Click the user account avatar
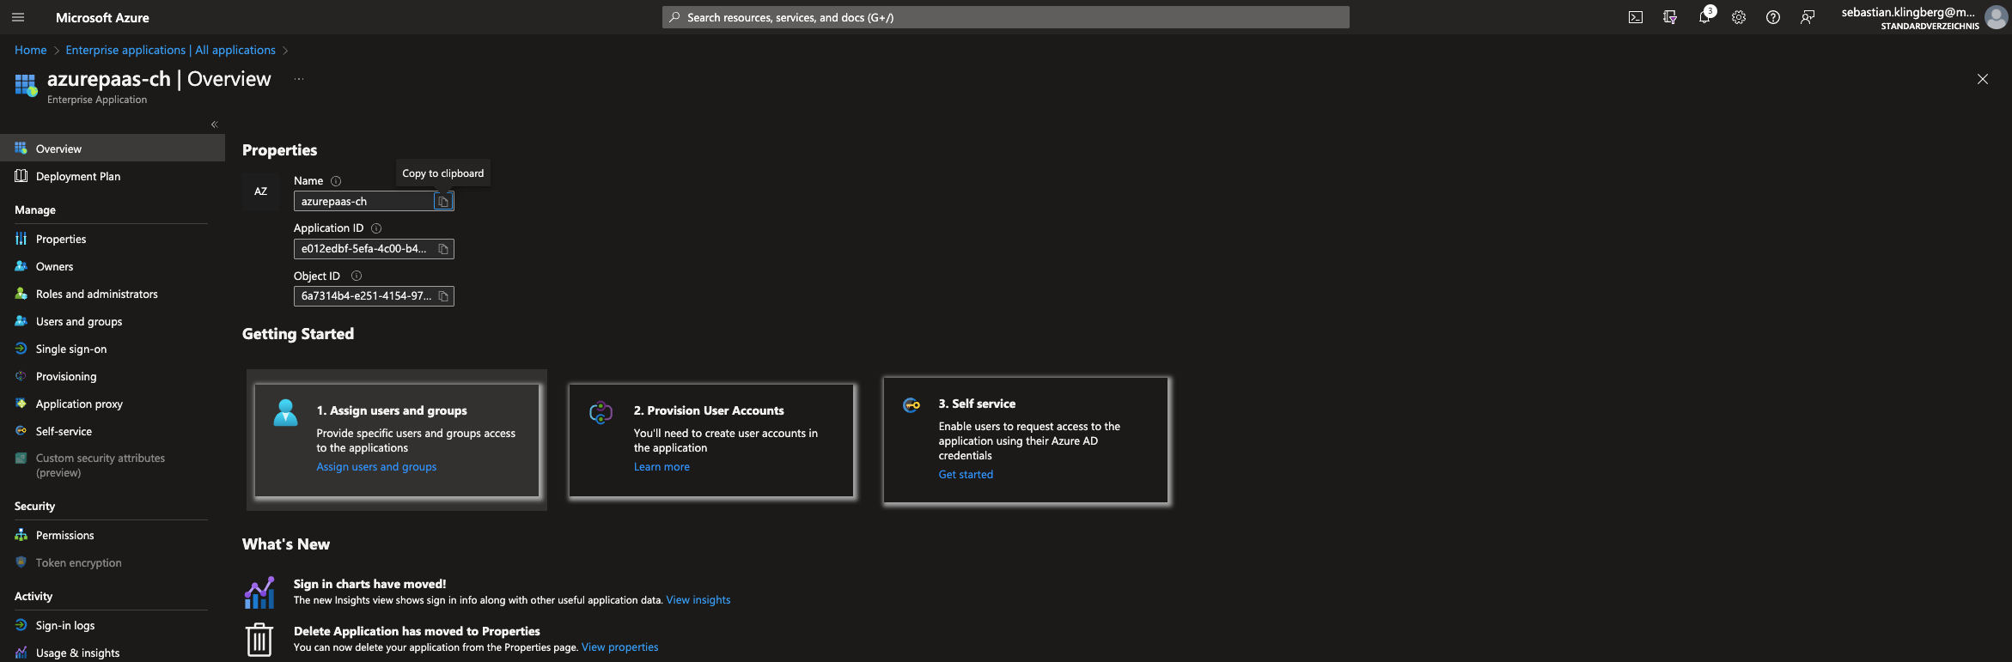Screen dimensions: 2012x662 (1996, 17)
